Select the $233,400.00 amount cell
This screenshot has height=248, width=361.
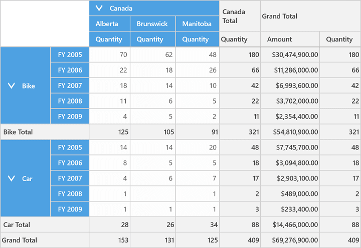click(x=290, y=209)
